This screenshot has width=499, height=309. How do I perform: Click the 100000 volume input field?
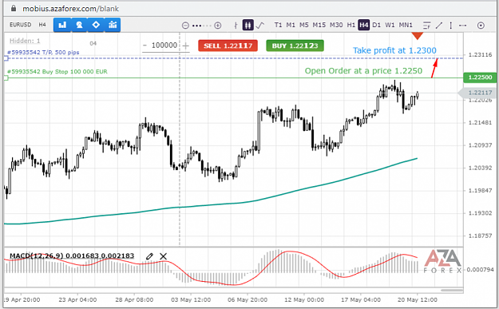[164, 46]
